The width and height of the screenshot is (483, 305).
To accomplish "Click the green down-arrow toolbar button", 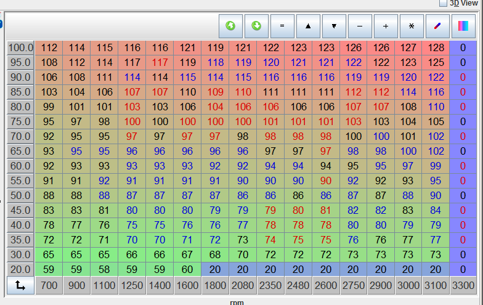I will pyautogui.click(x=257, y=26).
